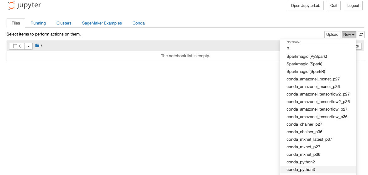The image size is (368, 175).
Task: Click 'Select items to perform actions' text
Action: coord(44,34)
